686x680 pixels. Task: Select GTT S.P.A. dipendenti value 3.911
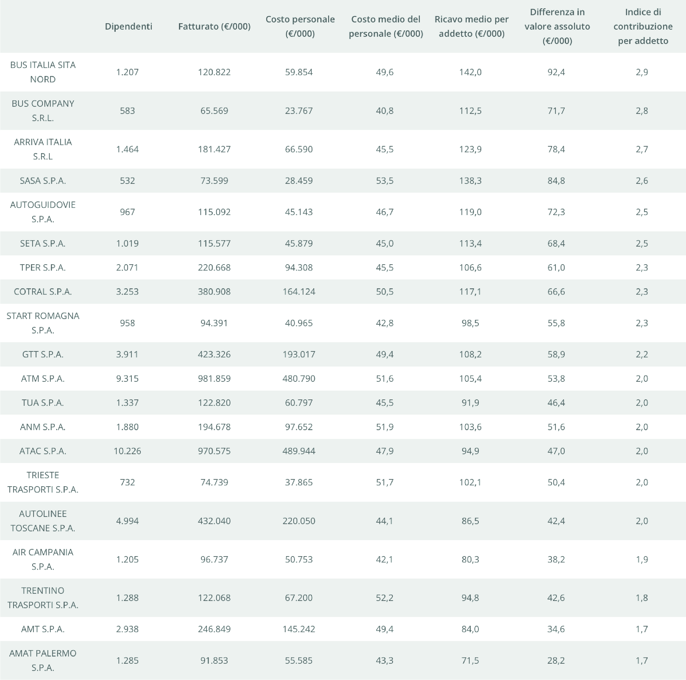[127, 354]
